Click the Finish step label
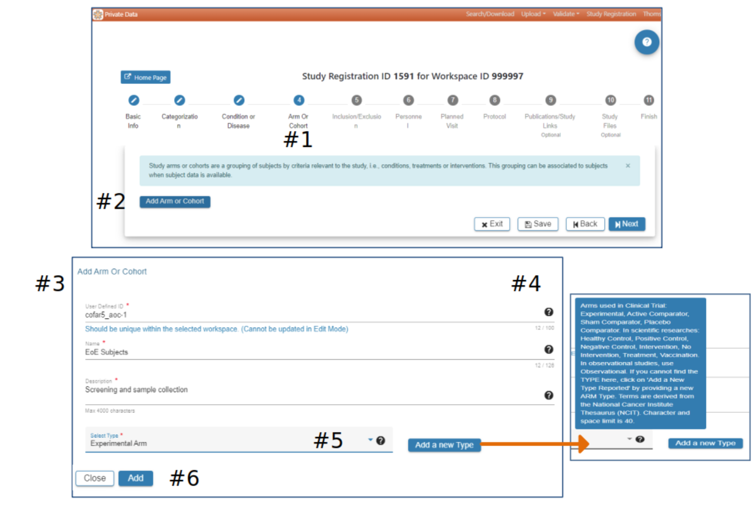 tap(649, 117)
